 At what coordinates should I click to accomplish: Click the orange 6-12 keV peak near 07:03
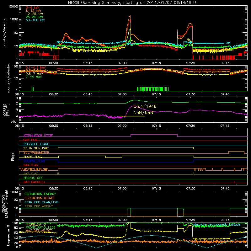click(x=130, y=16)
